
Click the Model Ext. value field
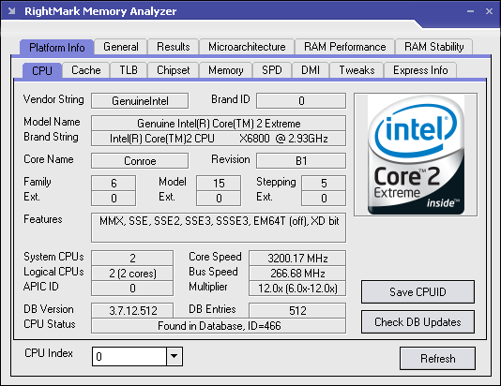[x=219, y=198]
